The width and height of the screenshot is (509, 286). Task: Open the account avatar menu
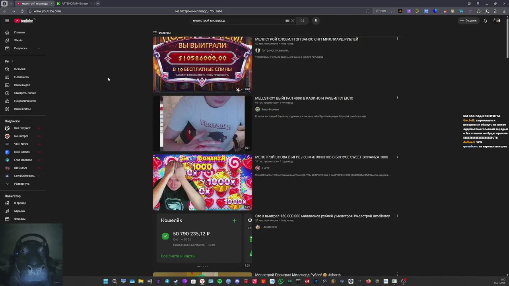(497, 21)
